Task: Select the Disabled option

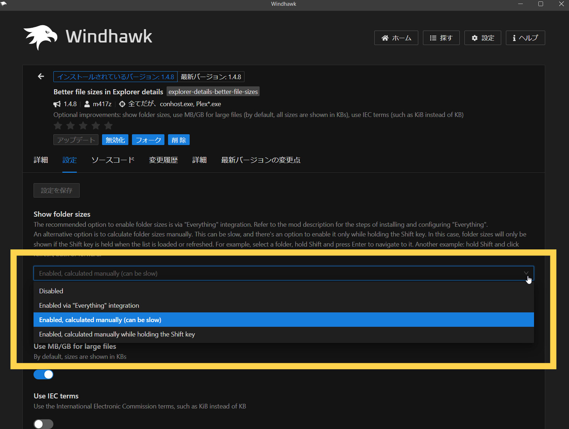Action: [283, 291]
